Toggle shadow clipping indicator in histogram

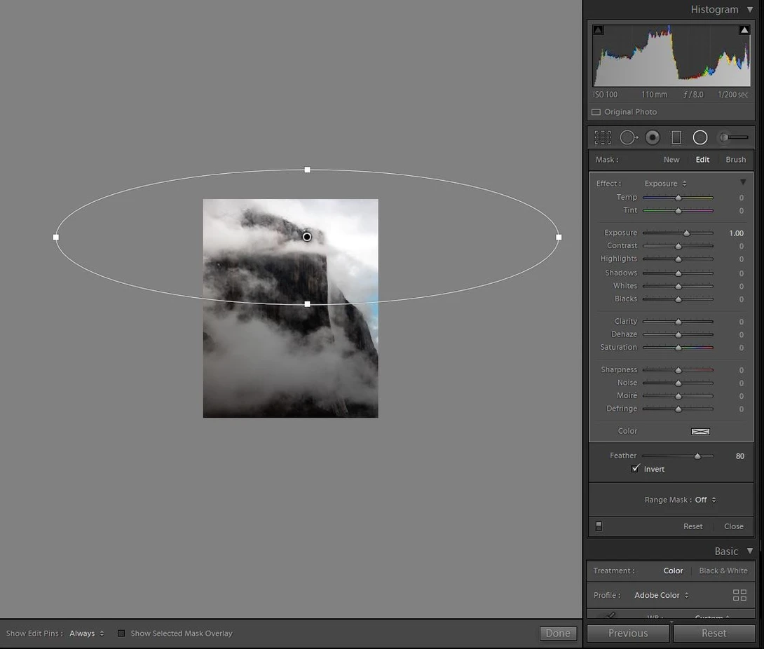click(x=599, y=30)
